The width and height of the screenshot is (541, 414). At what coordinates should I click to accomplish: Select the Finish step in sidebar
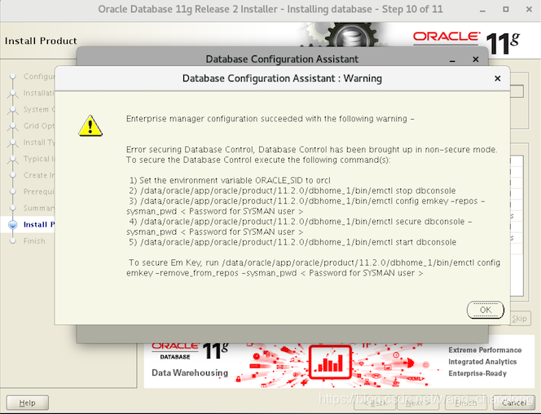(34, 241)
